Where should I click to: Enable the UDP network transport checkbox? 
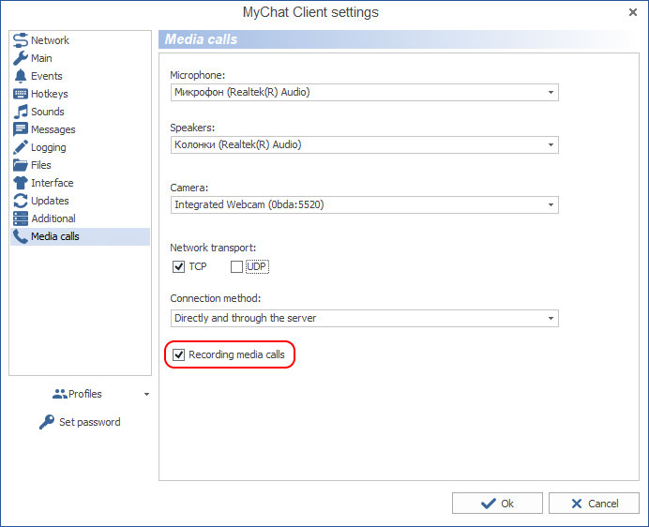pos(236,266)
